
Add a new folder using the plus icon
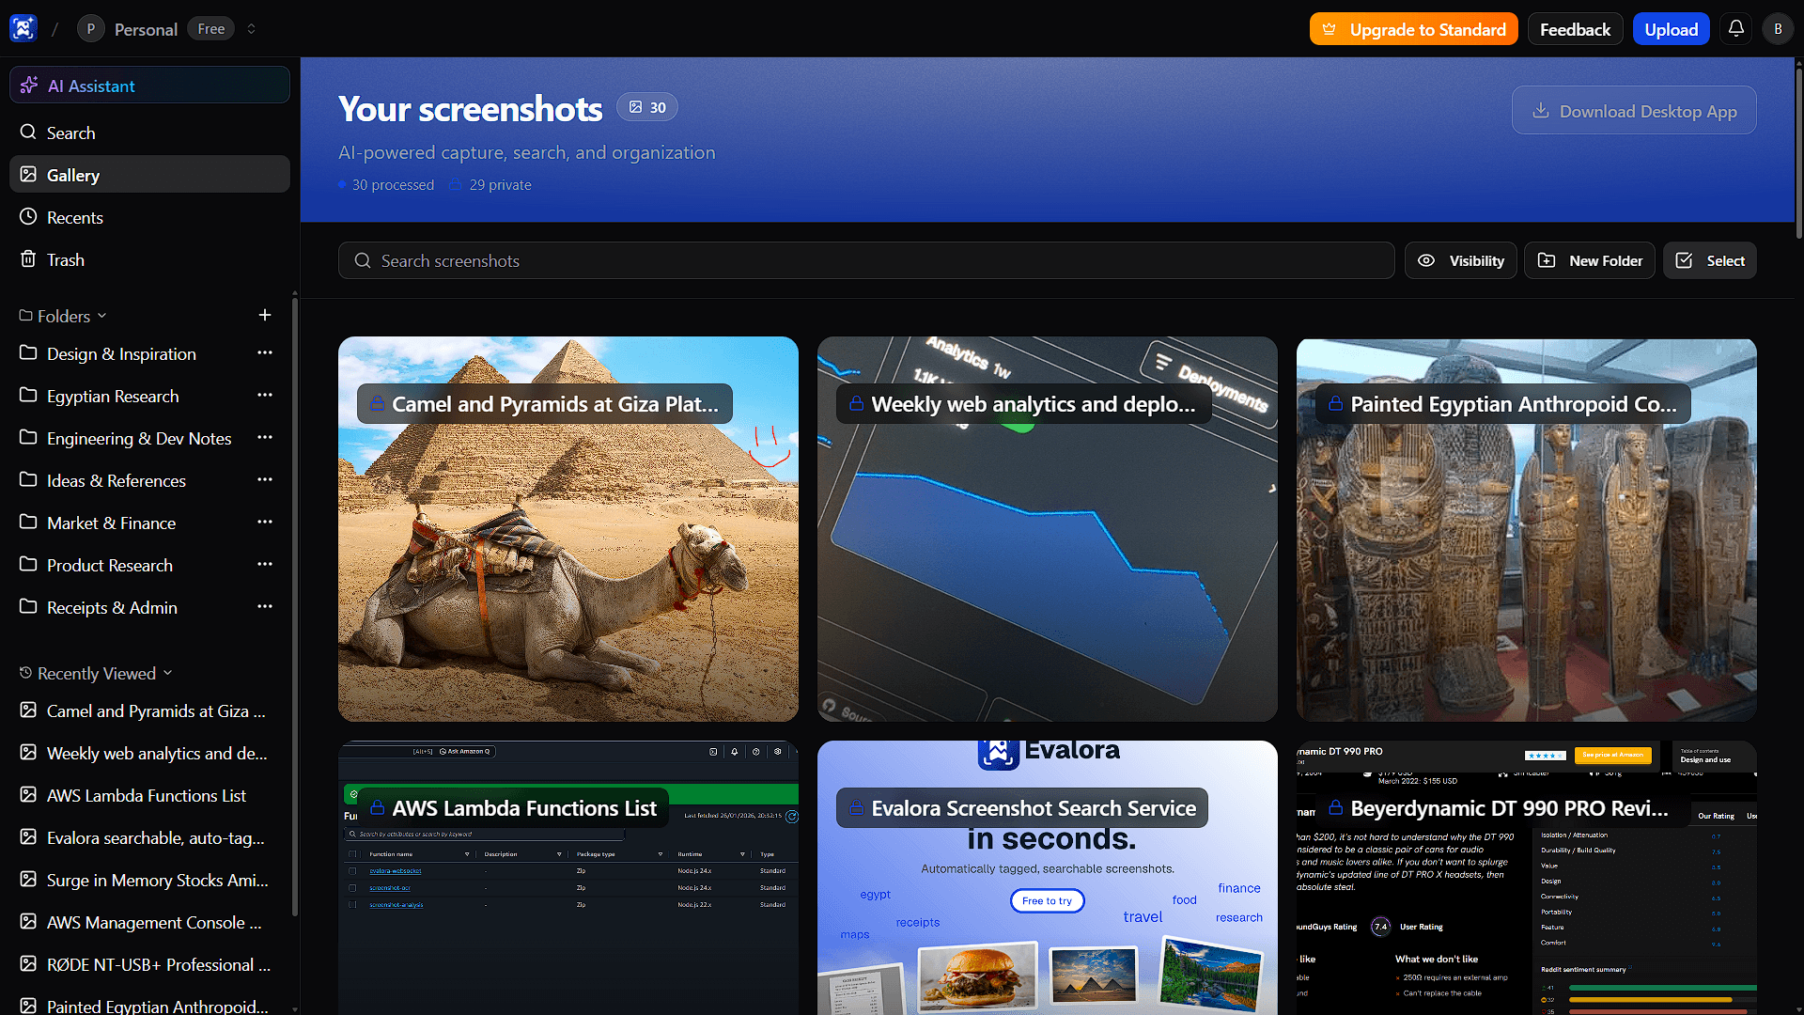[265, 315]
